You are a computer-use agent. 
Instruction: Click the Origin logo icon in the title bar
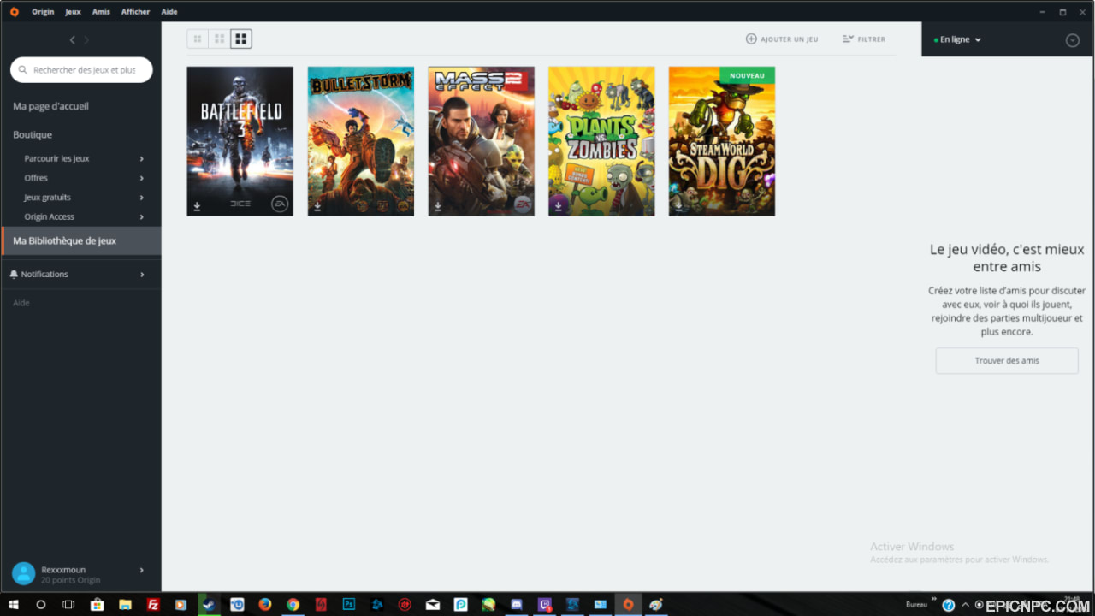click(x=14, y=12)
